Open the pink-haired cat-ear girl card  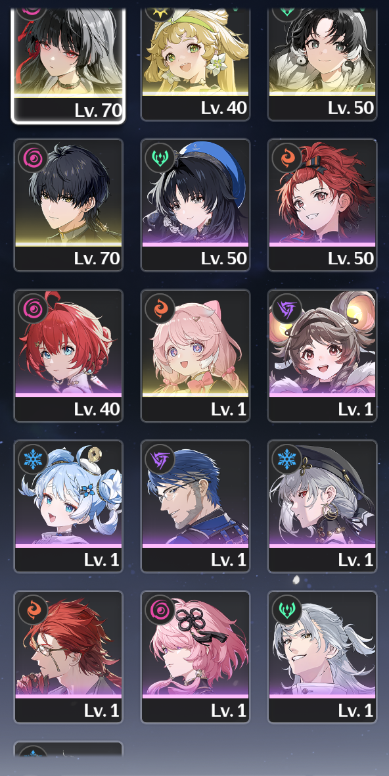pyautogui.click(x=195, y=356)
